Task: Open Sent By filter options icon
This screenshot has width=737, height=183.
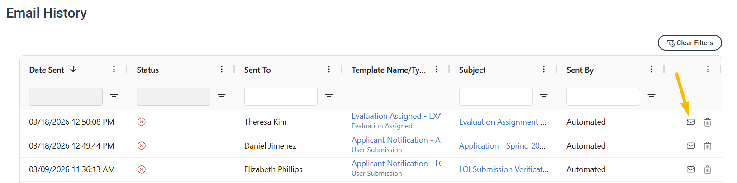Action: click(651, 97)
